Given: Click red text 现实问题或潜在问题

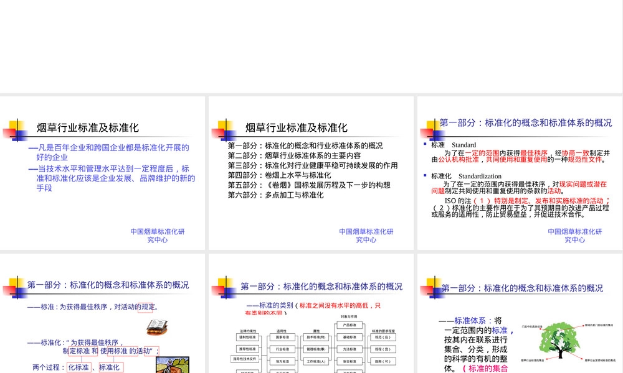Looking at the screenshot, I should [520, 188].
